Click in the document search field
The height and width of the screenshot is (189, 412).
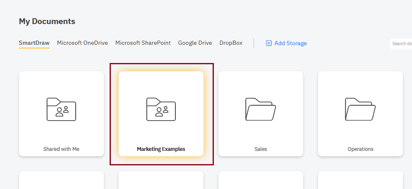tap(401, 44)
